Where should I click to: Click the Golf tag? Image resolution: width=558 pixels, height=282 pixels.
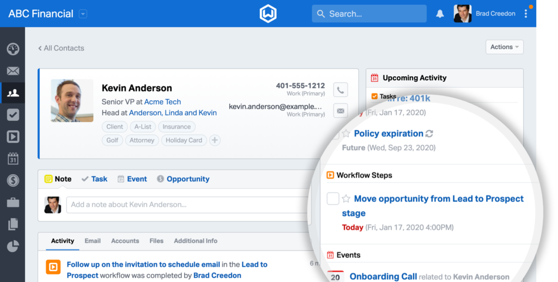click(112, 140)
